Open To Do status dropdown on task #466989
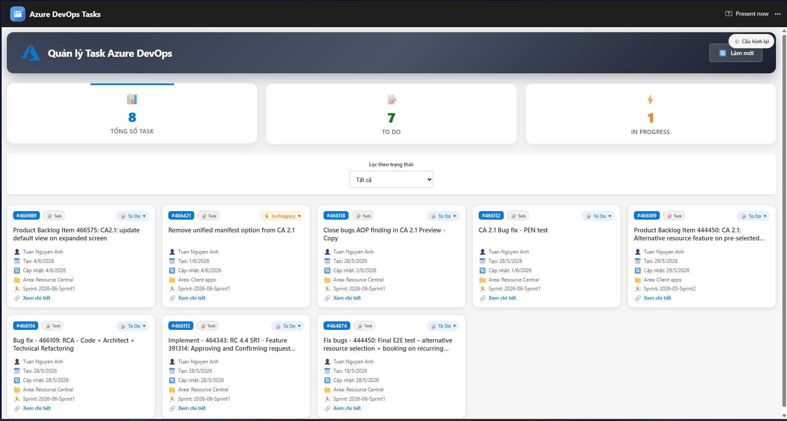Screen dimensions: 787x421 [x=132, y=216]
